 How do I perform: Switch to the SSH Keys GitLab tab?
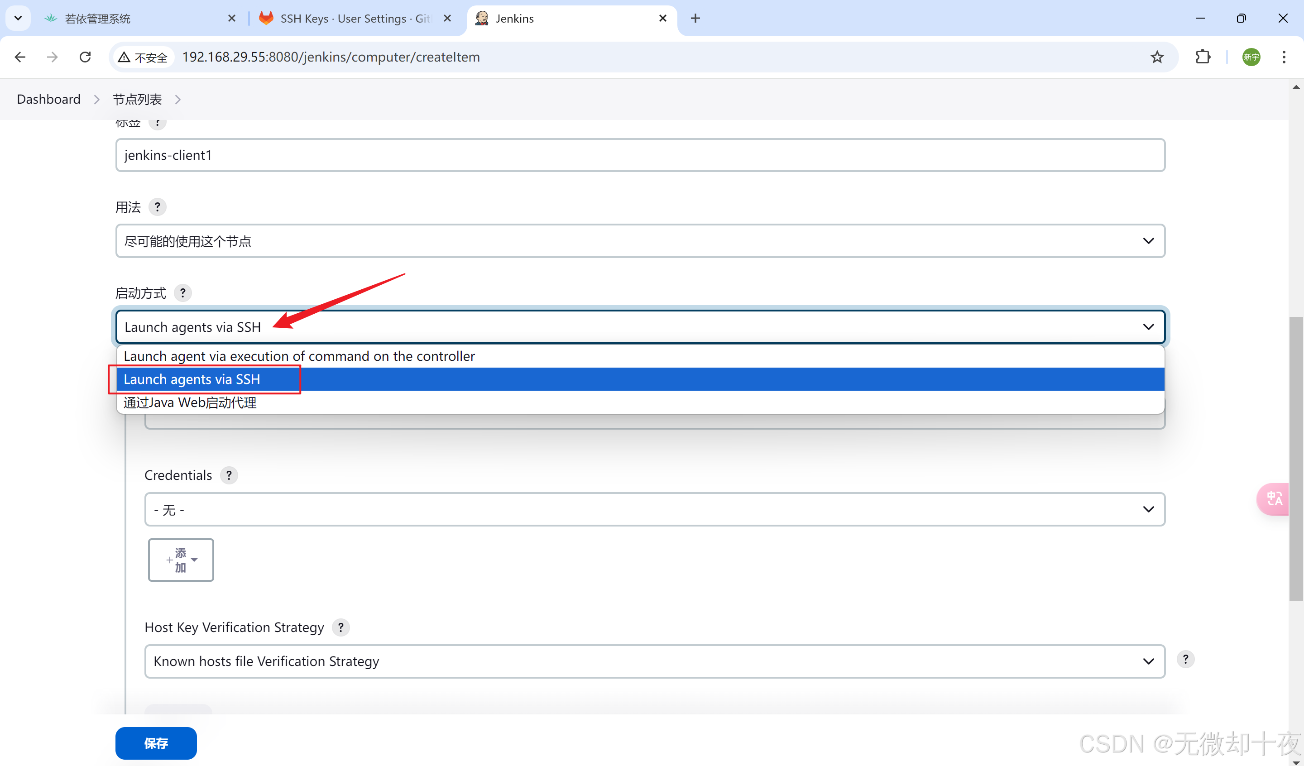pos(355,19)
